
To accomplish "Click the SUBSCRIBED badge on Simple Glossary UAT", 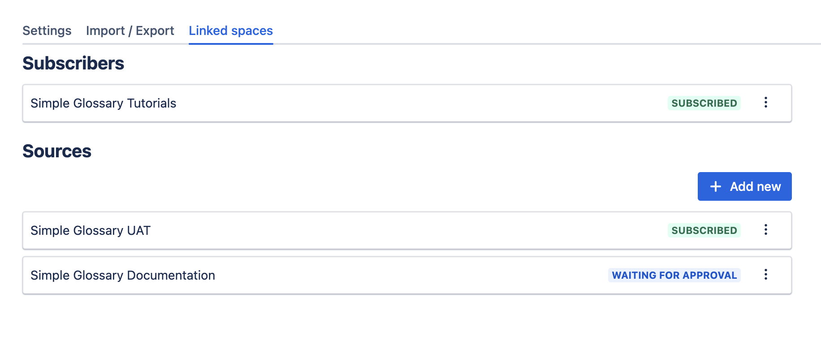I will tap(704, 230).
